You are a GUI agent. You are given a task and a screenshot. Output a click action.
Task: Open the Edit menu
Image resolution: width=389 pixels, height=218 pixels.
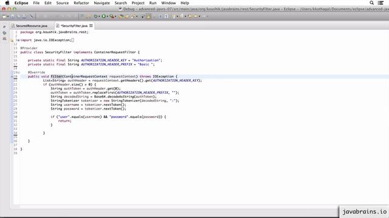[x=48, y=3]
